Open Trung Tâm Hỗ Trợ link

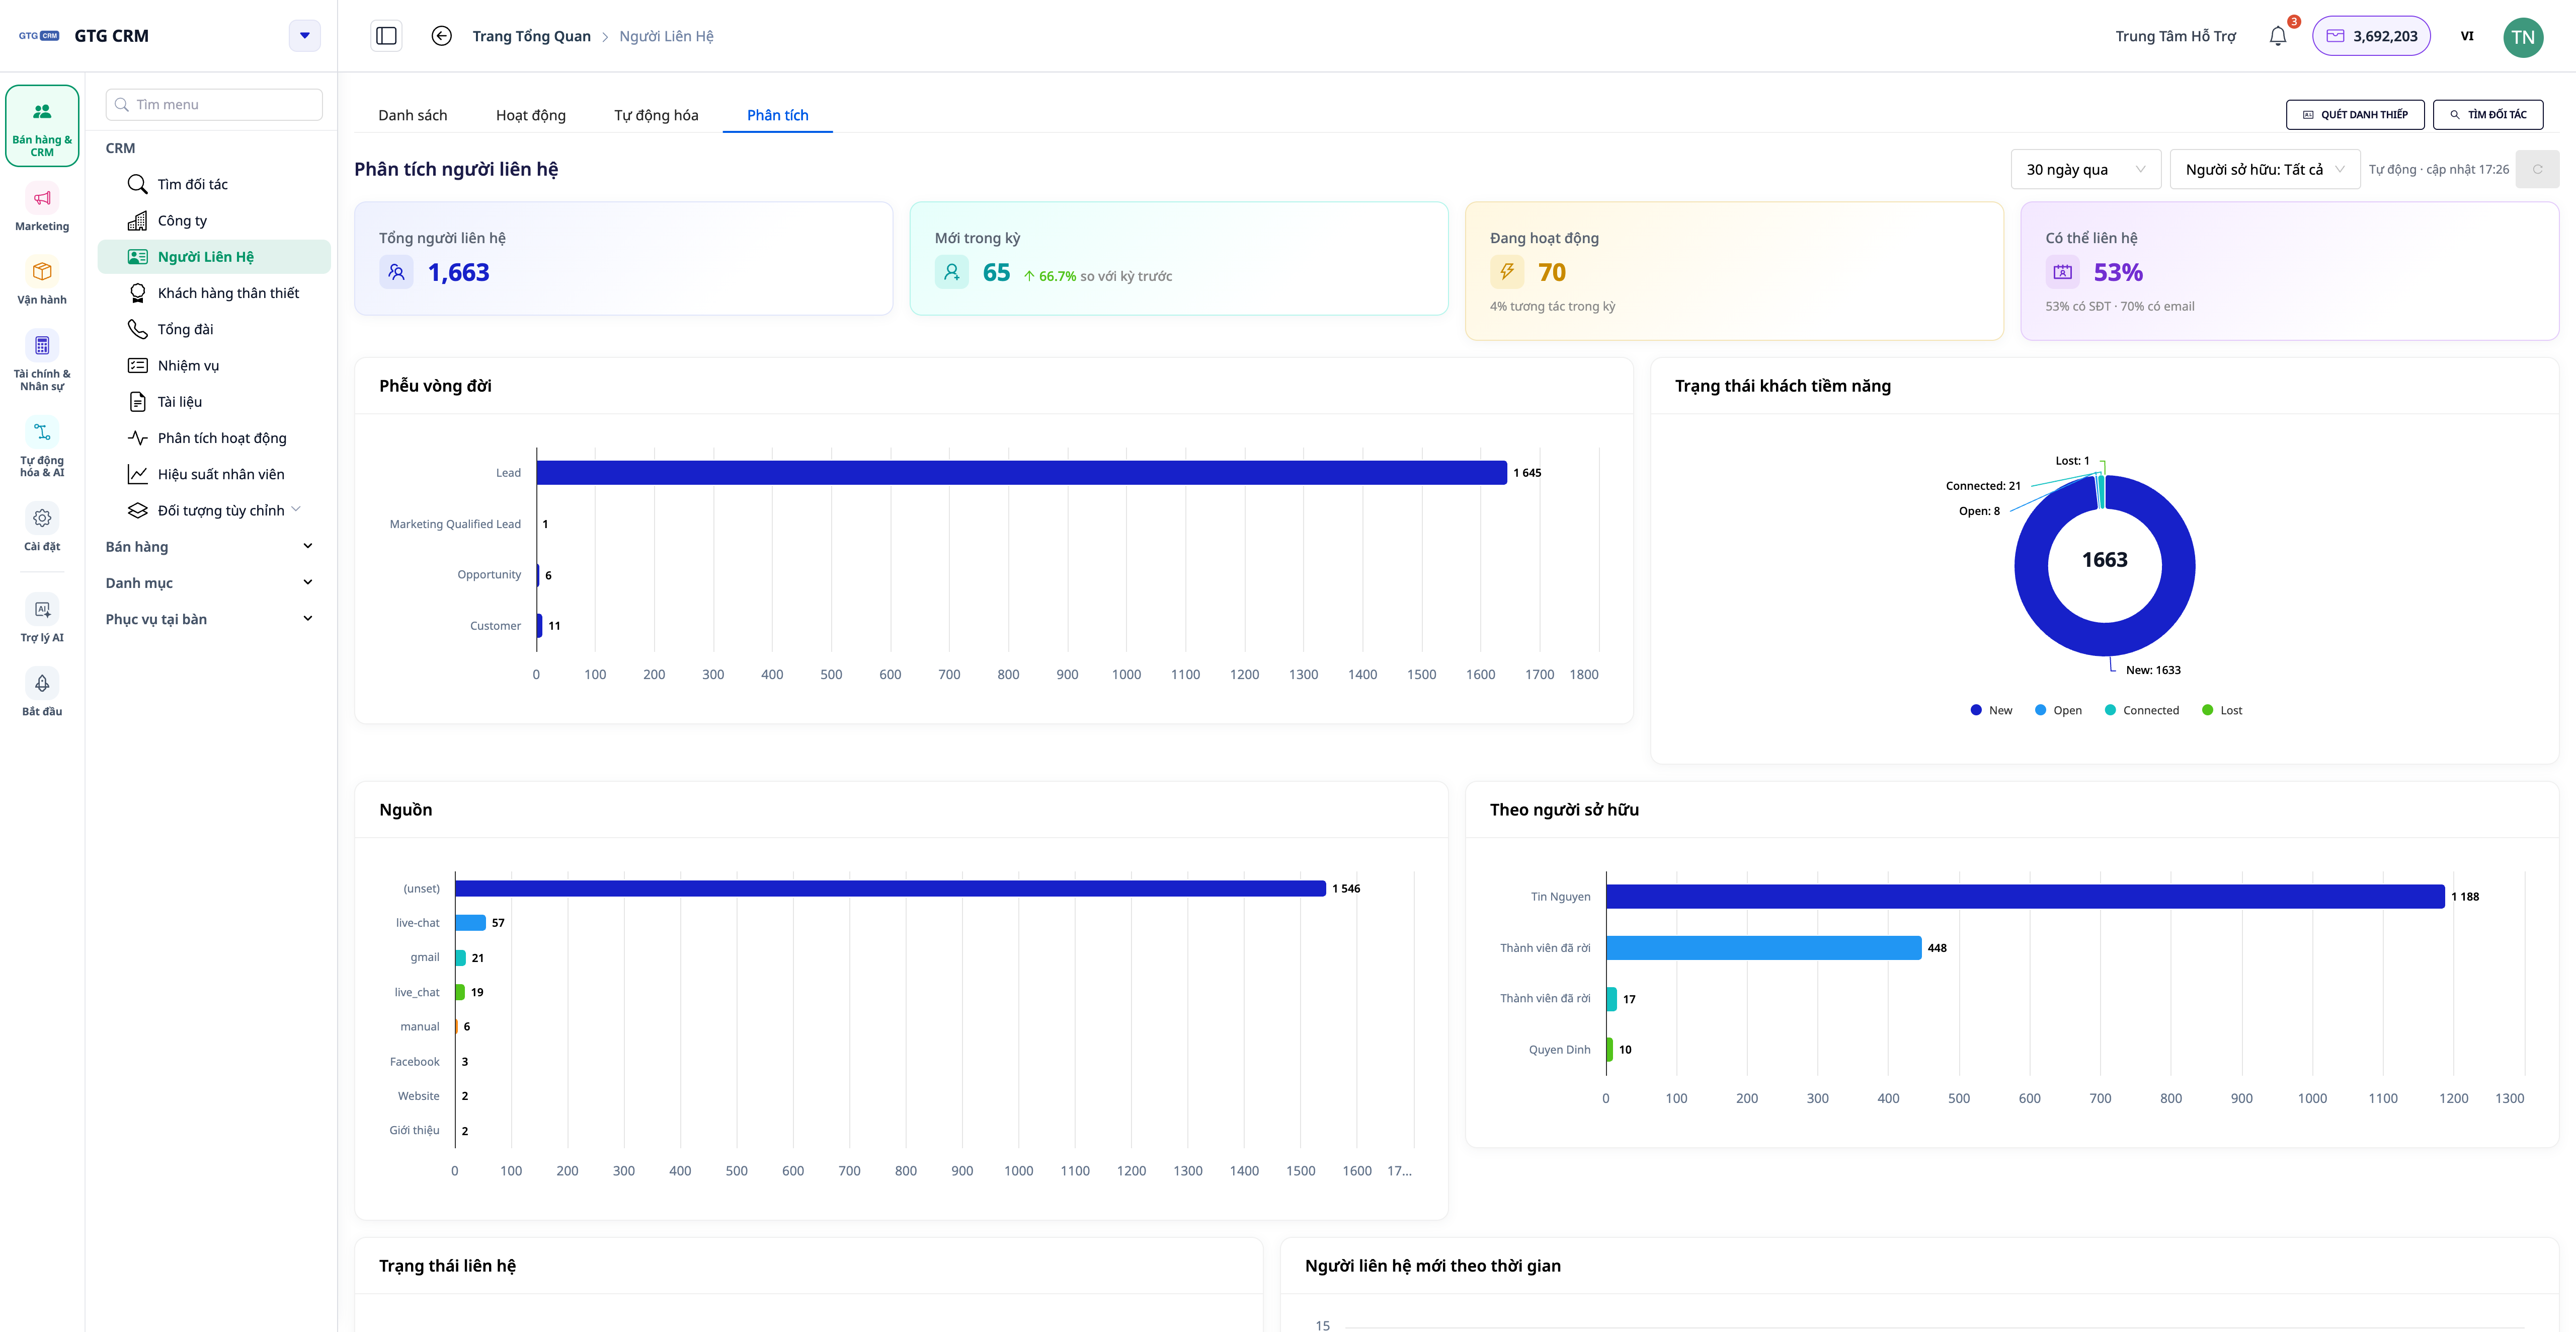(2175, 36)
